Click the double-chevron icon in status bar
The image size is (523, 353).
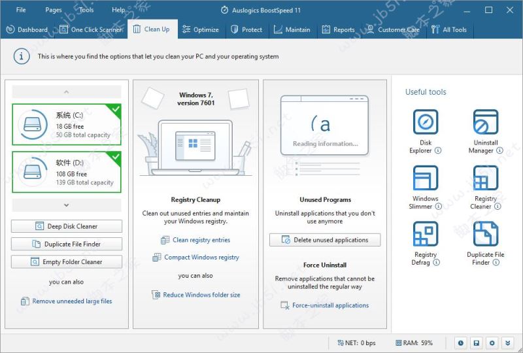(508, 343)
